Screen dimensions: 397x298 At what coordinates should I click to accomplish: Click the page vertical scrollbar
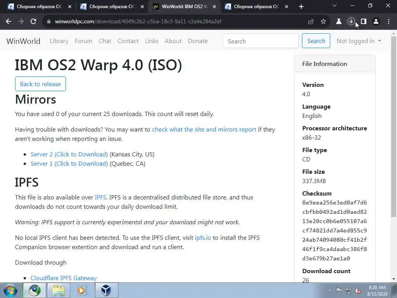[x=394, y=127]
